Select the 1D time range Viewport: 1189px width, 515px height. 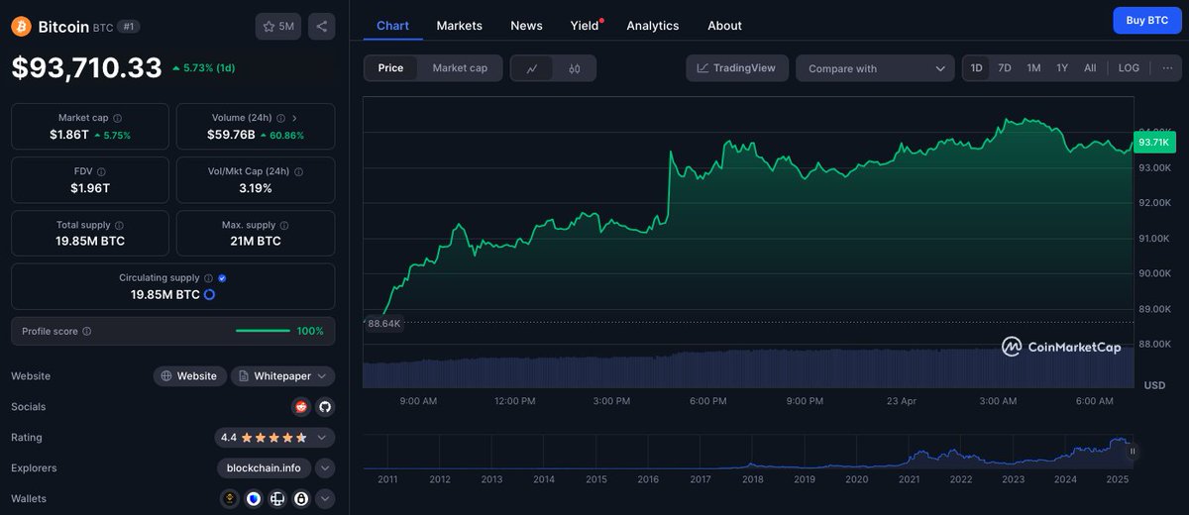pyautogui.click(x=976, y=68)
